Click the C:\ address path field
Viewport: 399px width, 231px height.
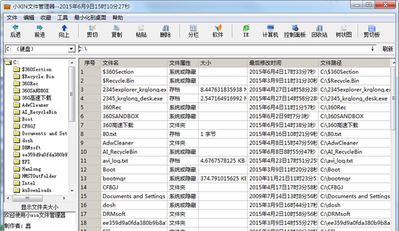[x=224, y=49]
